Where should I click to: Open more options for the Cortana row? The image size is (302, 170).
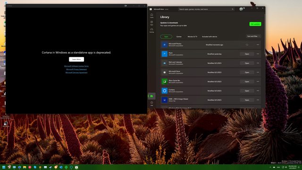click(x=258, y=91)
